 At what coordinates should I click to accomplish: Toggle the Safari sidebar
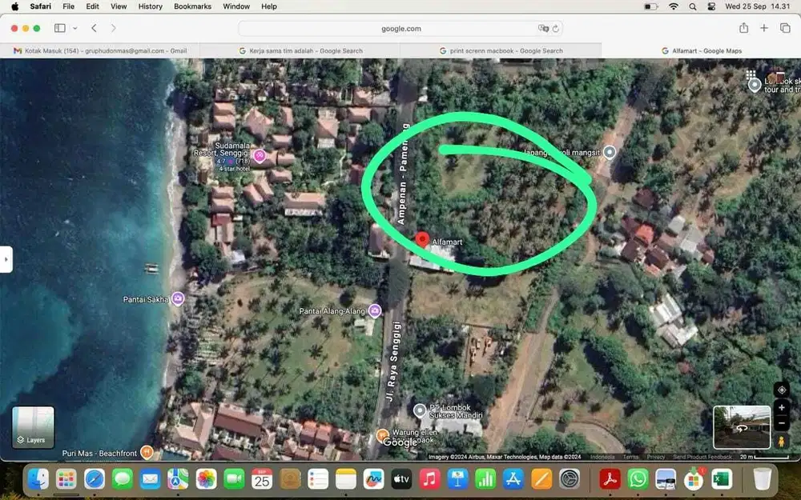coord(59,27)
